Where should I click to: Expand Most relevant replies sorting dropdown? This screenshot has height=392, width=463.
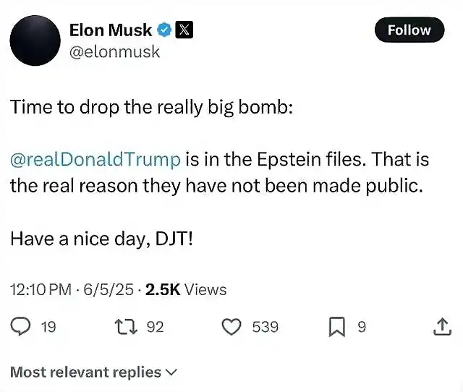pos(93,372)
